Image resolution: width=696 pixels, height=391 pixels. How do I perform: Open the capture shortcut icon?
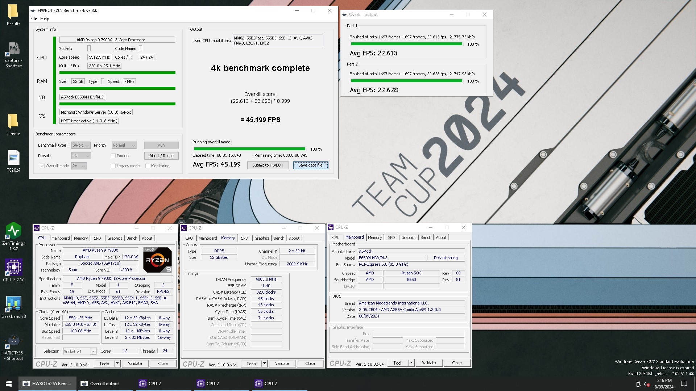tap(13, 54)
